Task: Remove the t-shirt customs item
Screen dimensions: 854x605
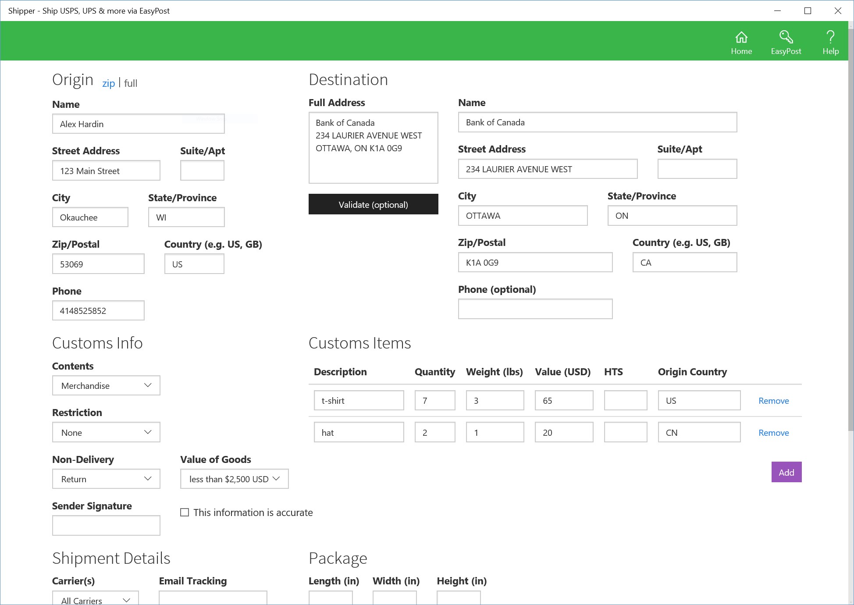Action: 773,401
